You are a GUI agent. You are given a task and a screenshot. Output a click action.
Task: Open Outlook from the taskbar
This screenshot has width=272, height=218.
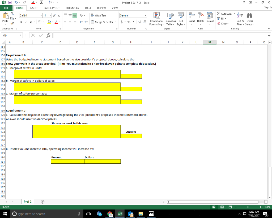(130, 214)
